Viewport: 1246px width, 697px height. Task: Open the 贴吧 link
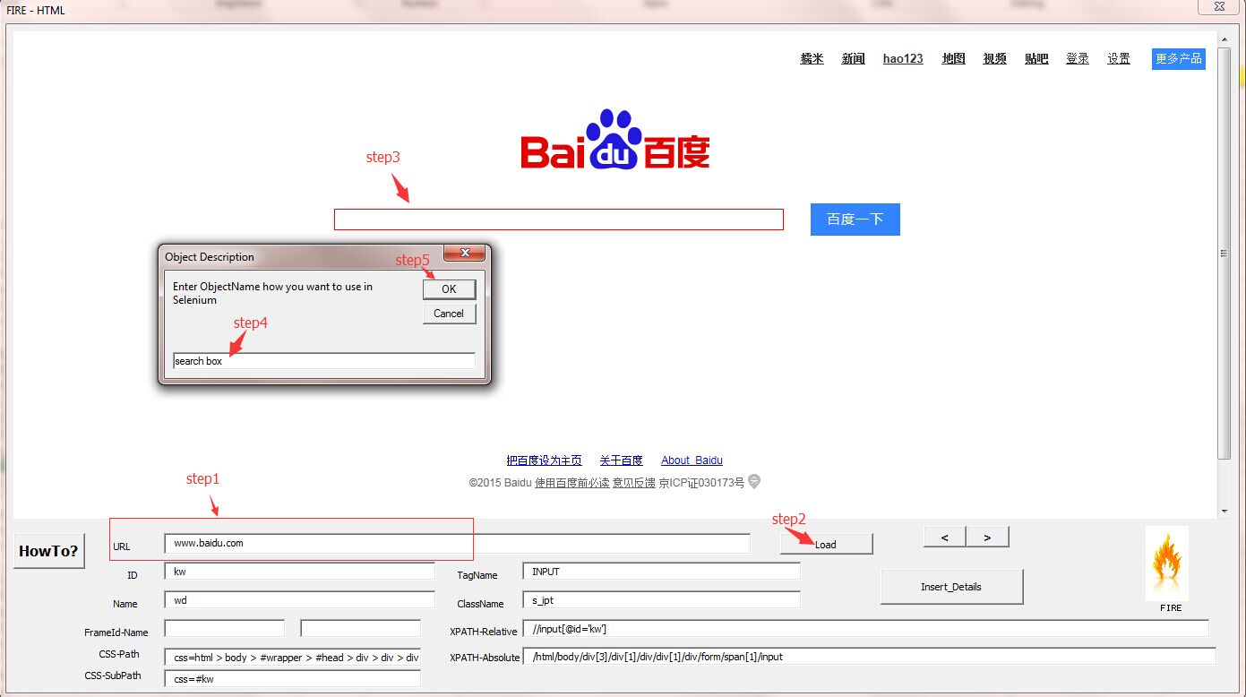[1036, 59]
